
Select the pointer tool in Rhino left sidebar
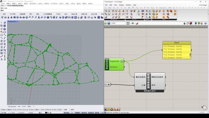tap(2, 23)
